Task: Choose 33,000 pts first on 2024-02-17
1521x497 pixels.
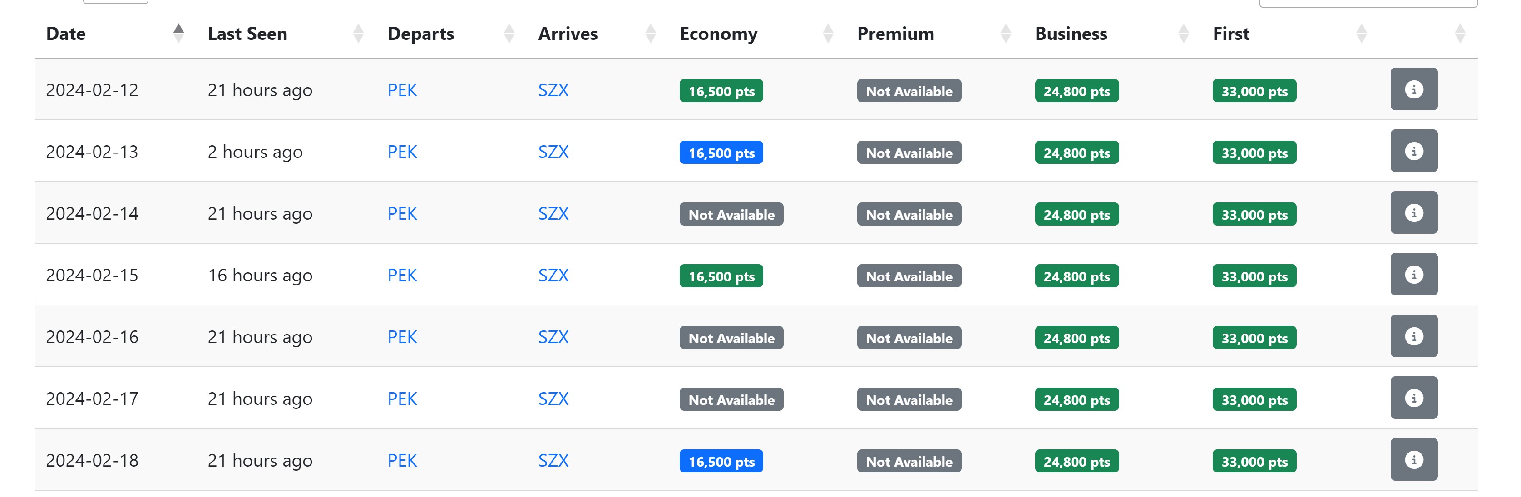Action: 1254,399
